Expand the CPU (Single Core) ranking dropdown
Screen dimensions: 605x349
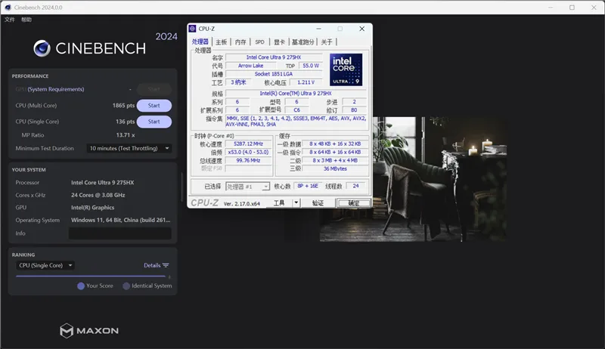[45, 265]
